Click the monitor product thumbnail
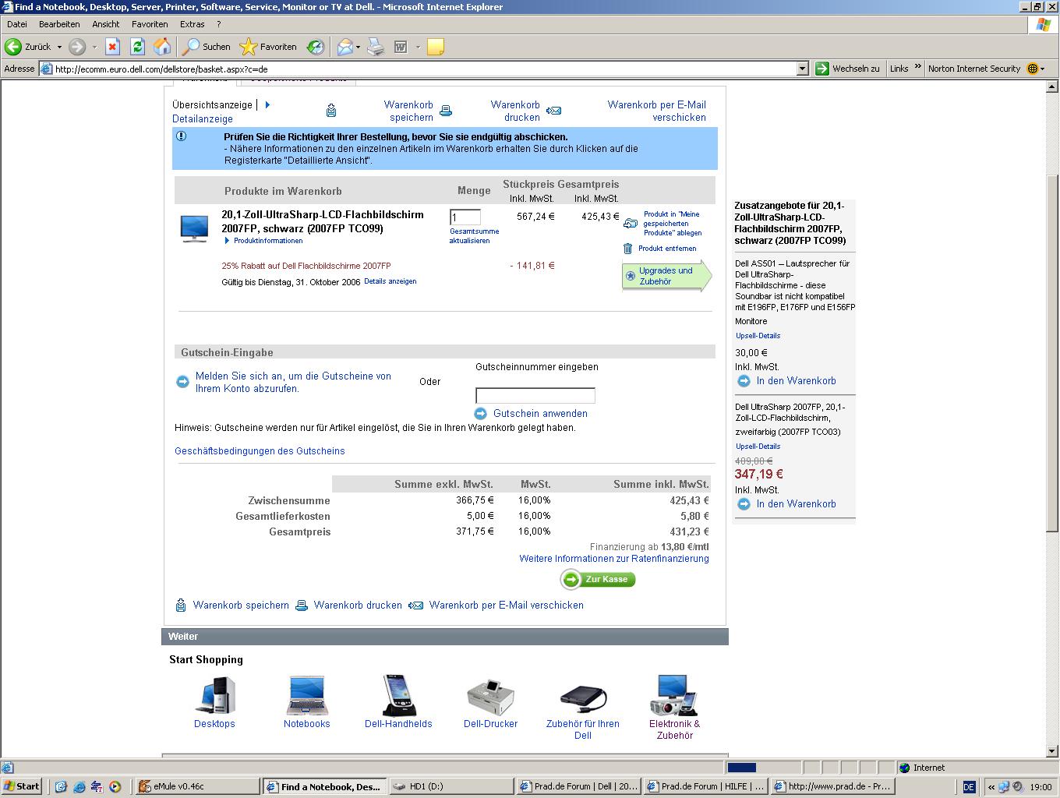 point(194,228)
